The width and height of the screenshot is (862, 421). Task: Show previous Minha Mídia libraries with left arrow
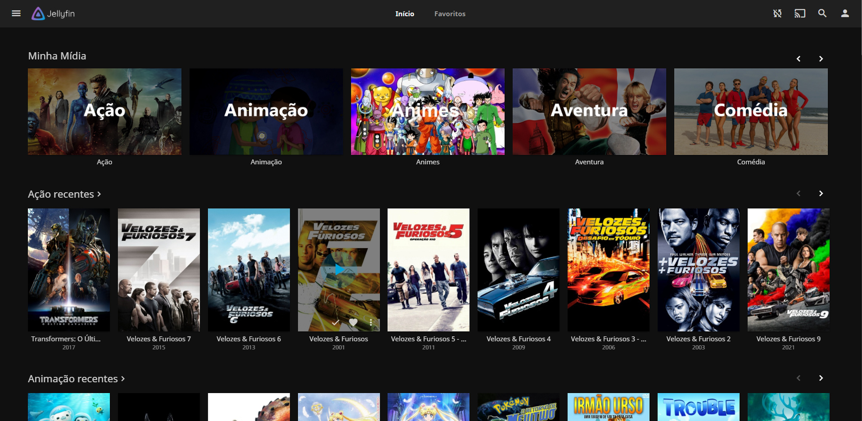click(798, 59)
